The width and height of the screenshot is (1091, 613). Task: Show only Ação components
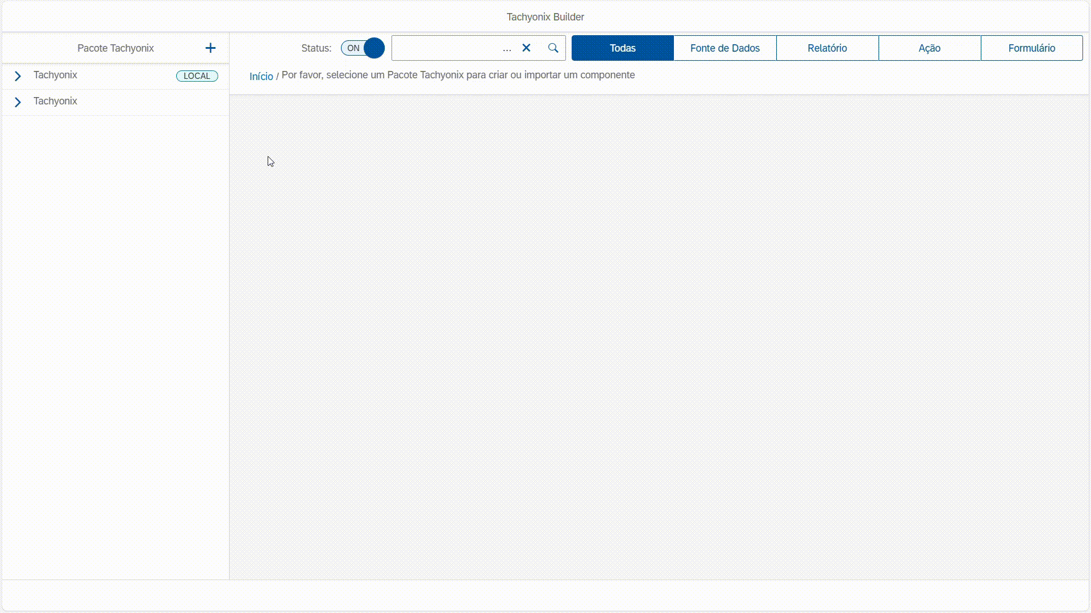[929, 48]
